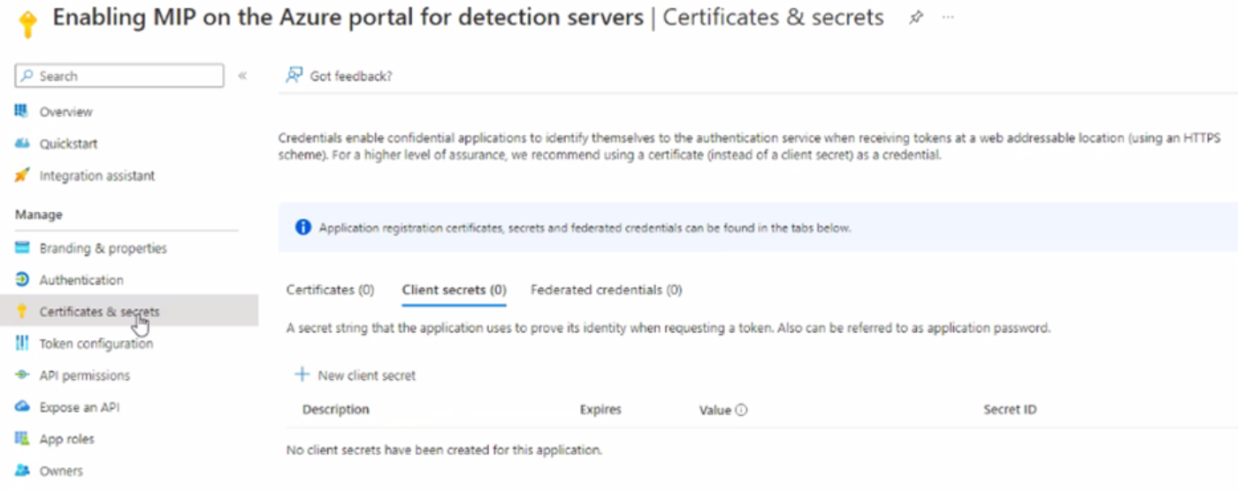Click the Manage section heading

click(x=39, y=215)
